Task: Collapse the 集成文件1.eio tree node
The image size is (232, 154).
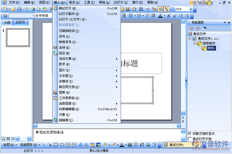Action: [190, 38]
